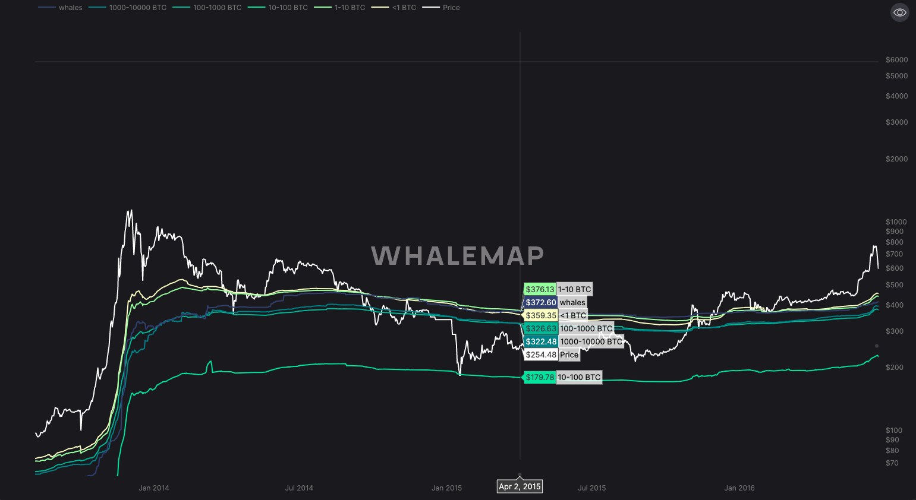Viewport: 916px width, 500px height.
Task: Toggle the Price legend series
Action: click(441, 8)
